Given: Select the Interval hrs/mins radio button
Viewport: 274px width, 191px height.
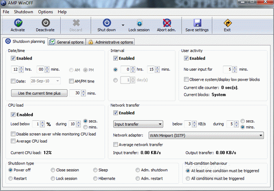Looking at the screenshot, I should tap(116, 70).
